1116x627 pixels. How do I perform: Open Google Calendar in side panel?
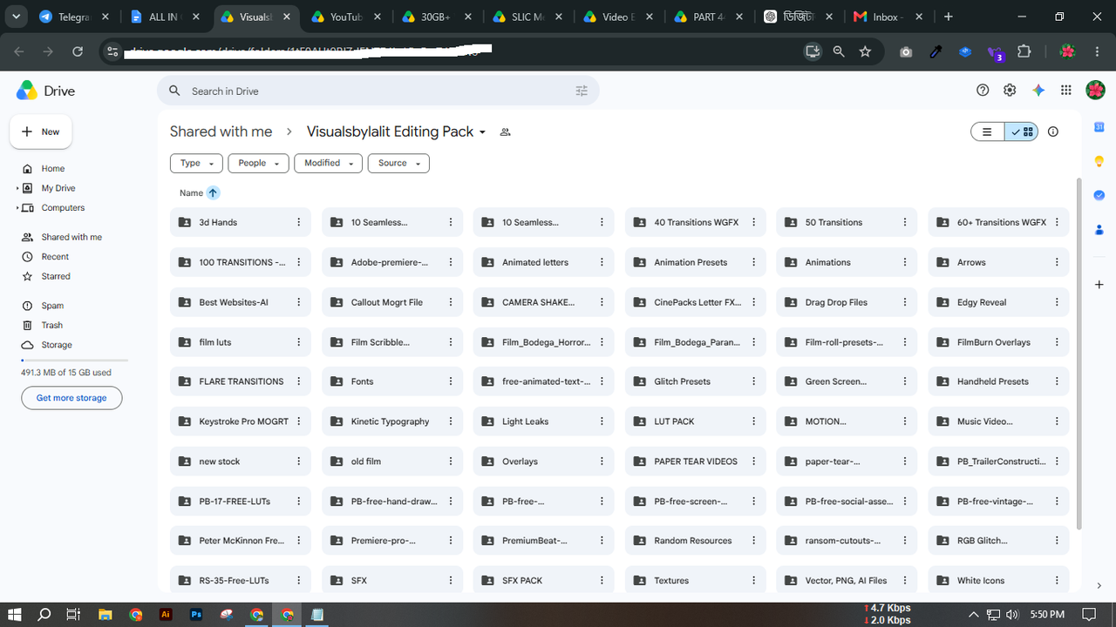click(x=1099, y=127)
